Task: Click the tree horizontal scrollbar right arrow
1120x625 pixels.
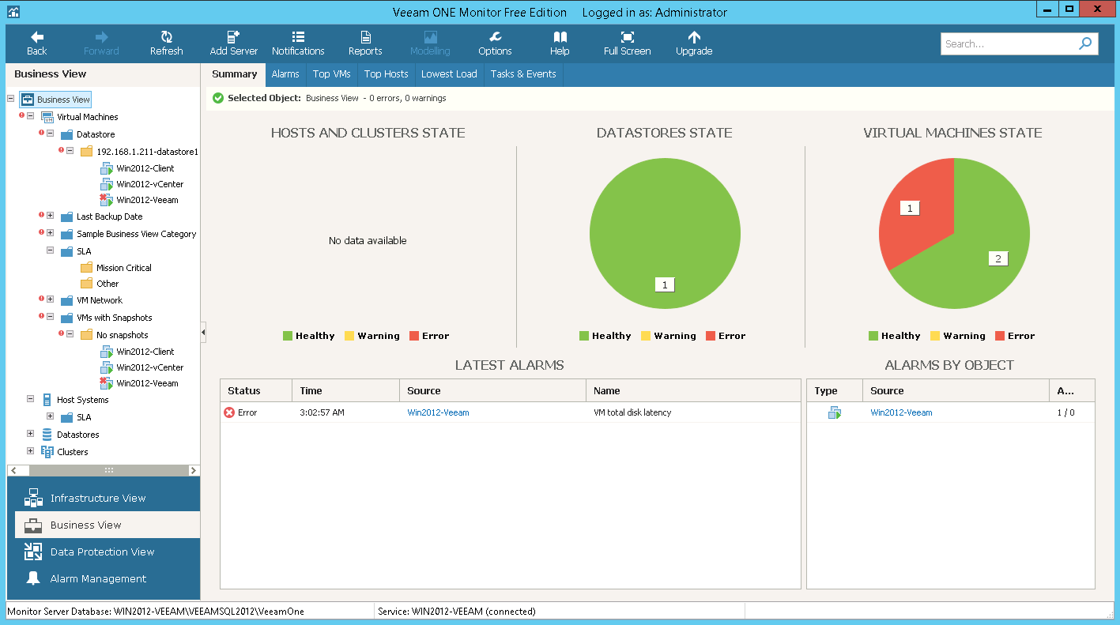Action: 193,470
